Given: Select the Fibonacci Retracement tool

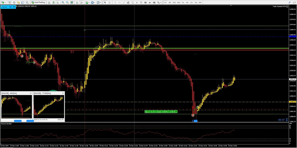Looking at the screenshot, I should click(x=132, y=3).
